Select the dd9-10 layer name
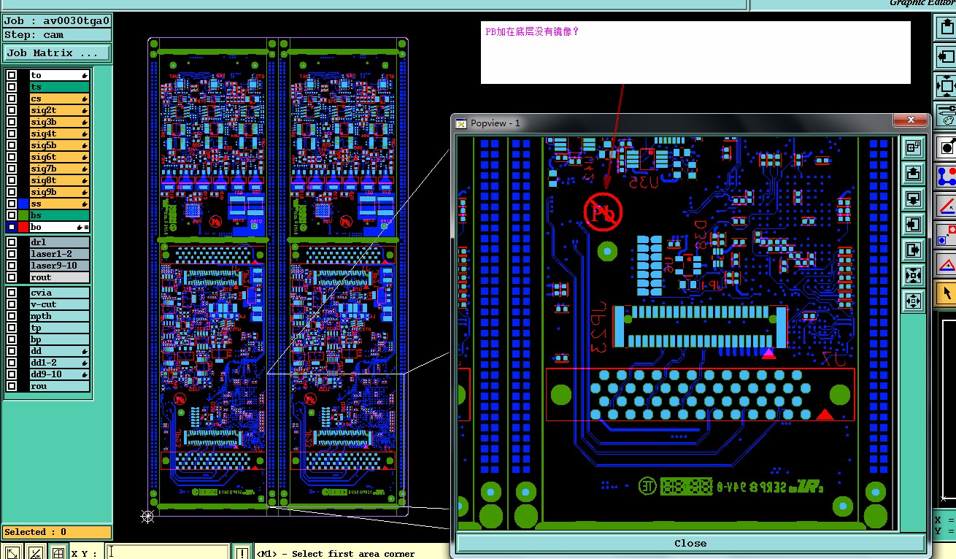 tap(59, 374)
